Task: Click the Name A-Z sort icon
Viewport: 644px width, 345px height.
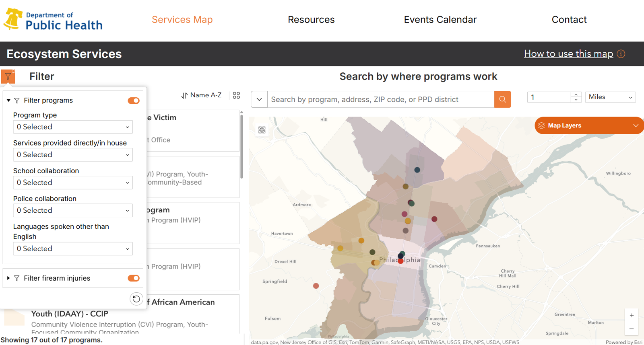Action: pos(185,95)
